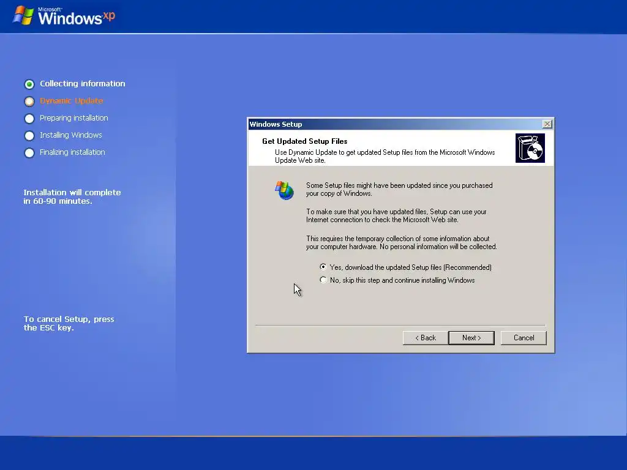Click the Dynamic Update step indicator
Image resolution: width=627 pixels, height=470 pixels.
coord(29,101)
